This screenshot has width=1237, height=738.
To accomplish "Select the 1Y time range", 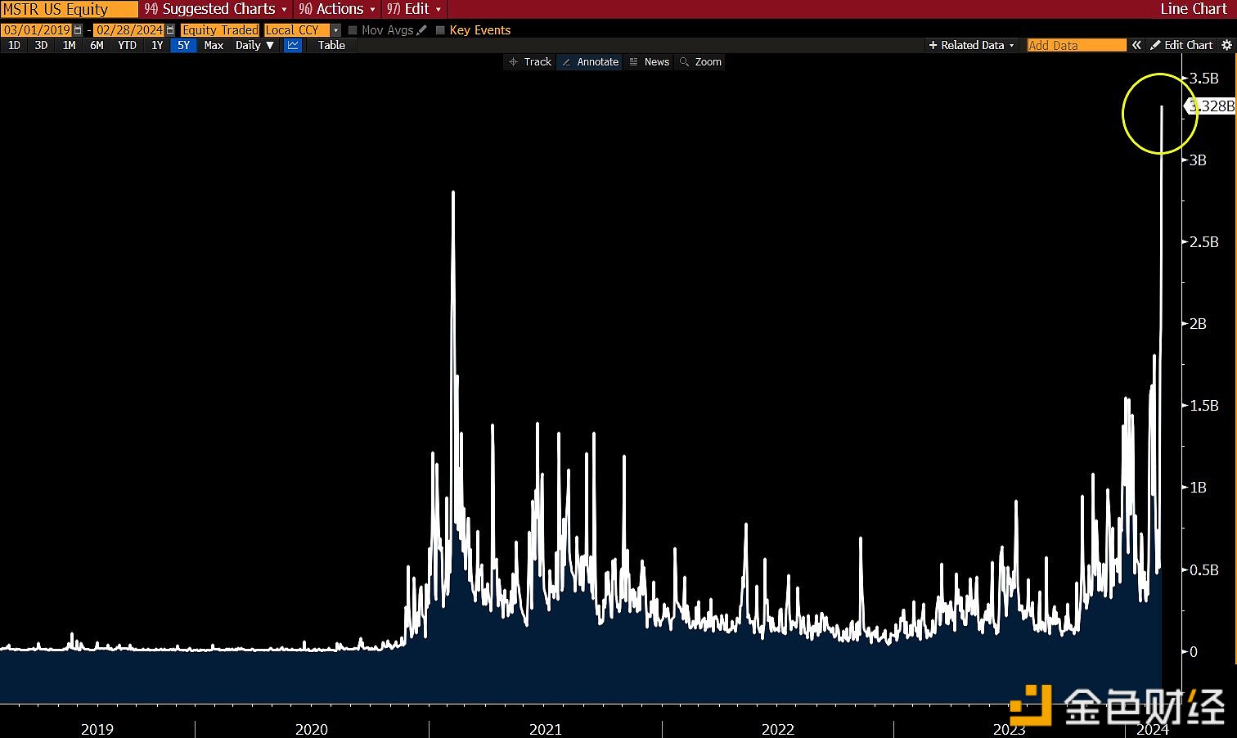I will pyautogui.click(x=157, y=46).
